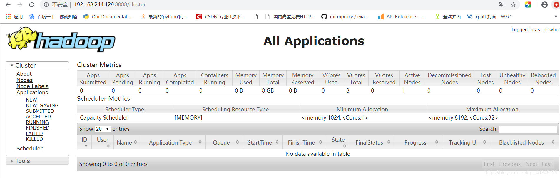Click the address bar URL
The height and width of the screenshot is (178, 560).
coord(110,5)
